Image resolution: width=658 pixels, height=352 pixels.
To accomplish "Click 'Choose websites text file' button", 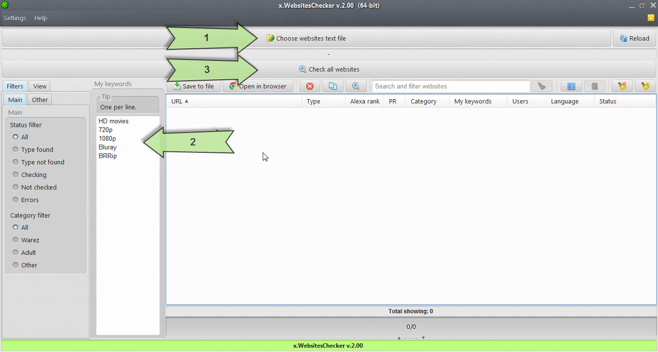I will (306, 38).
